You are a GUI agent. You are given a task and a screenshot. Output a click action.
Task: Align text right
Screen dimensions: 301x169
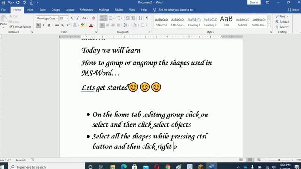[x=113, y=25]
